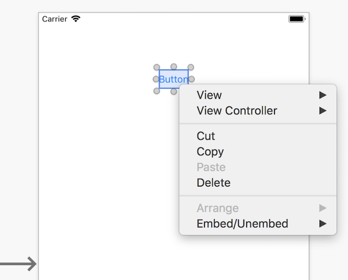This screenshot has height=280, width=348.
Task: Expand the Embed/Unembed submenu arrow
Action: pyautogui.click(x=323, y=223)
